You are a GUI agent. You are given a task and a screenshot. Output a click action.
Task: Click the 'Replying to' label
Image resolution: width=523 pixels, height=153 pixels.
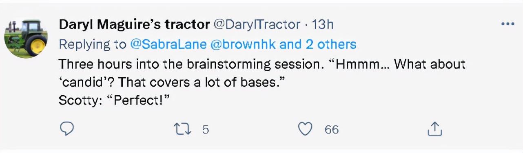point(93,45)
